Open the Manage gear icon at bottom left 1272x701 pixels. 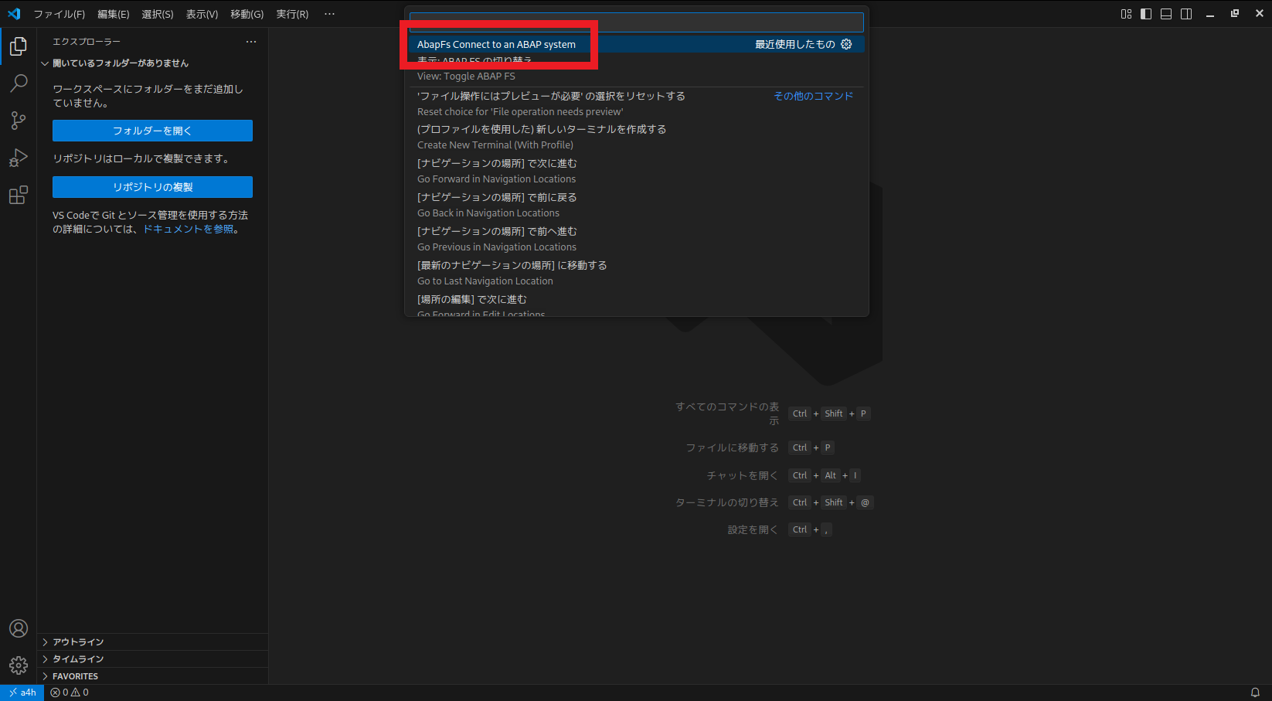[x=19, y=665]
